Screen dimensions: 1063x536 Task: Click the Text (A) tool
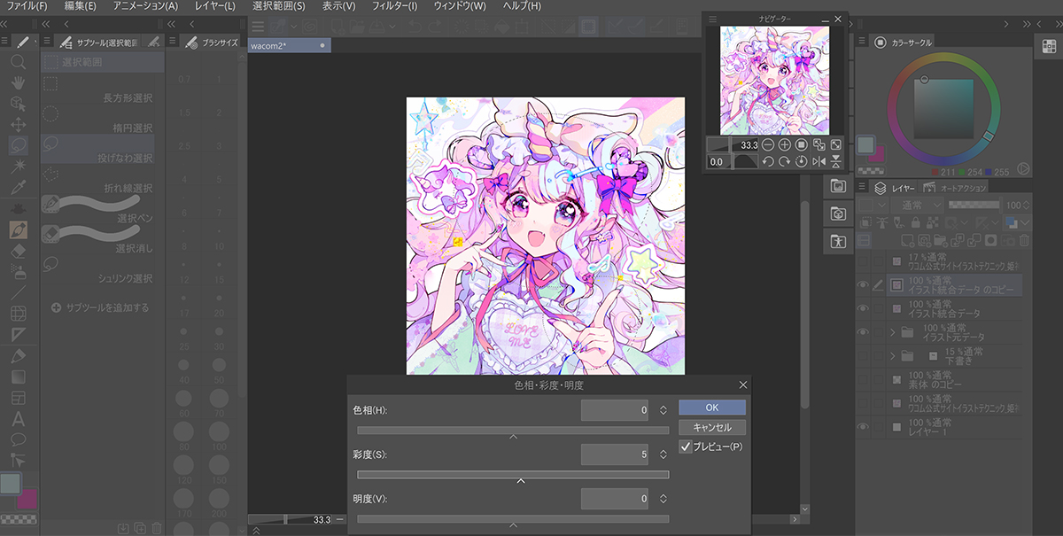click(18, 419)
